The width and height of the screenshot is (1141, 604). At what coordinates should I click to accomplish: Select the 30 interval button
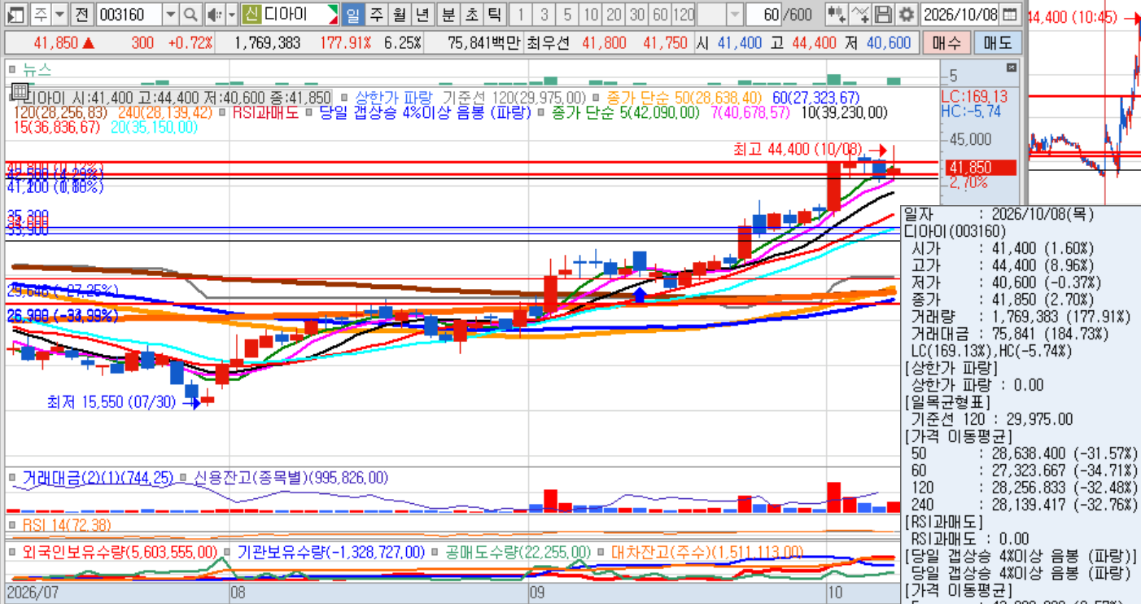(x=637, y=14)
